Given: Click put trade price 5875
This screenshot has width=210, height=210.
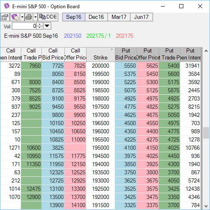Looking at the screenshot, I should click(169, 91).
